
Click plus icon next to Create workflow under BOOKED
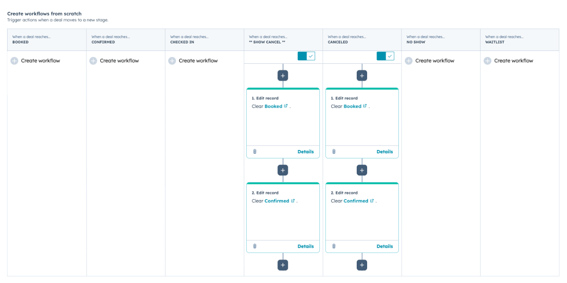pyautogui.click(x=15, y=60)
